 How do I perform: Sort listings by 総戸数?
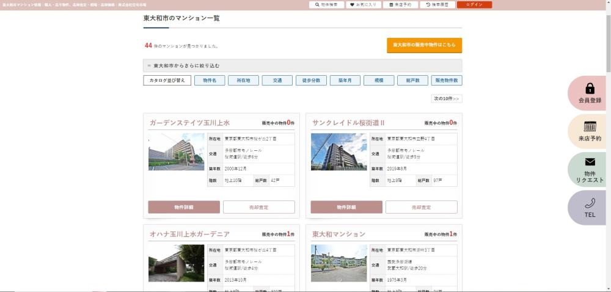click(412, 81)
